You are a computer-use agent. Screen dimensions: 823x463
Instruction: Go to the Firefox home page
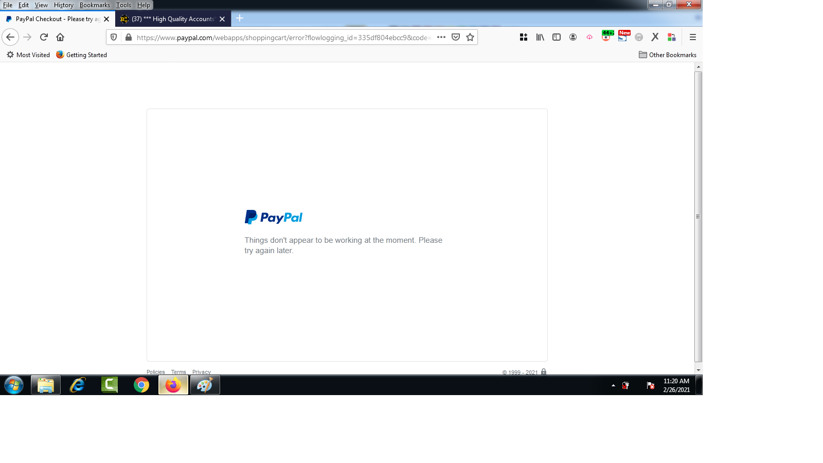click(x=60, y=37)
